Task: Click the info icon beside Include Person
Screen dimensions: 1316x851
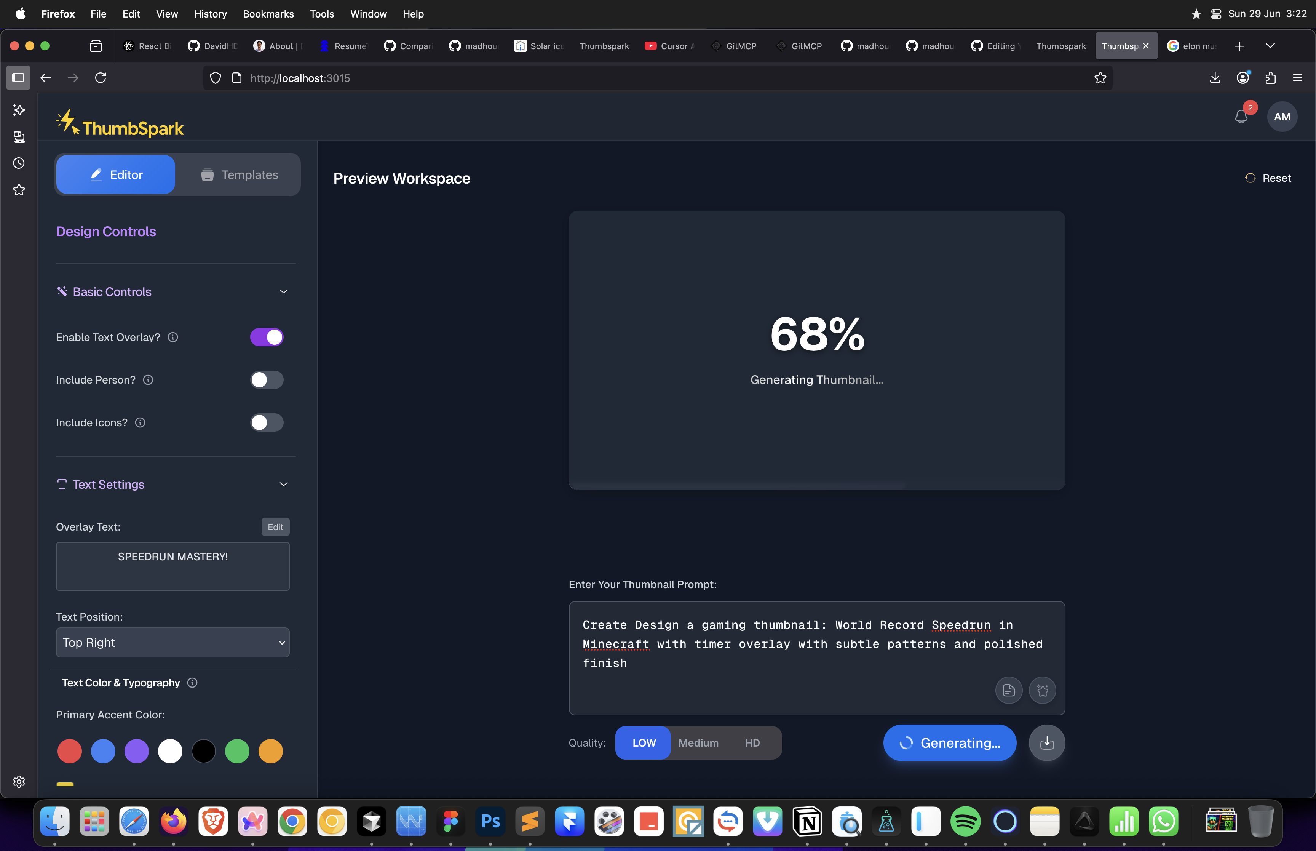Action: pyautogui.click(x=148, y=380)
